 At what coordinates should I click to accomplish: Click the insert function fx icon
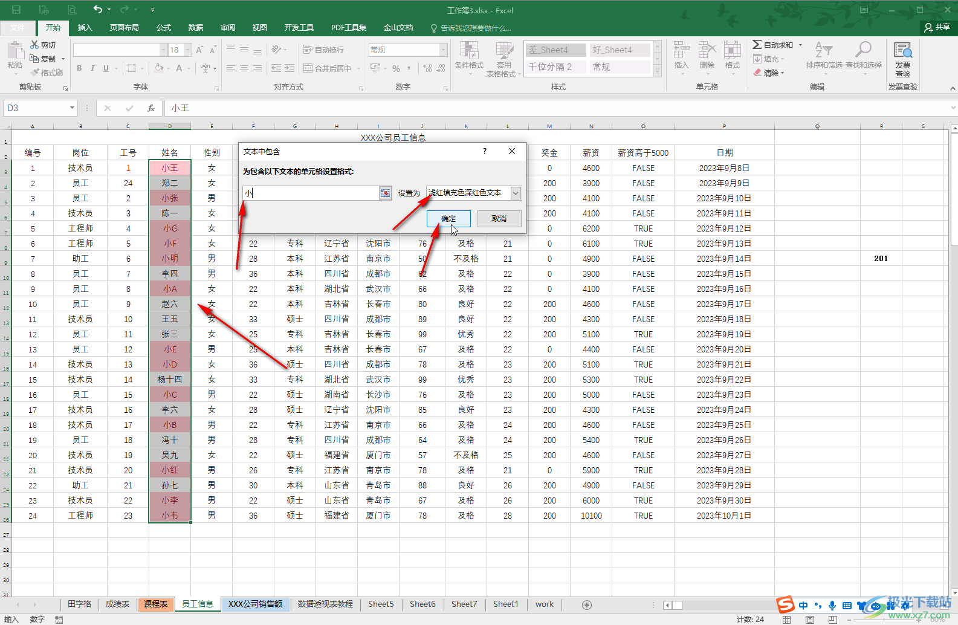(x=151, y=108)
